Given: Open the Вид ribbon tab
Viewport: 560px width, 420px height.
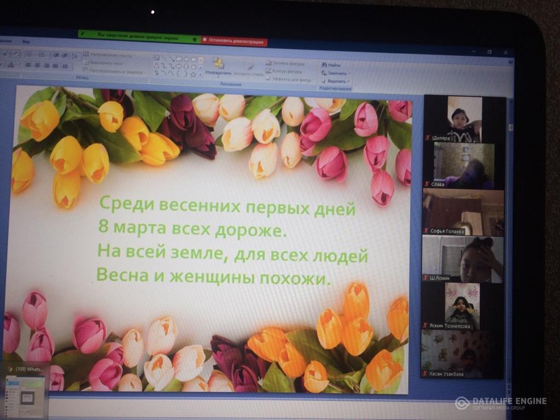Looking at the screenshot, I should pos(26,42).
